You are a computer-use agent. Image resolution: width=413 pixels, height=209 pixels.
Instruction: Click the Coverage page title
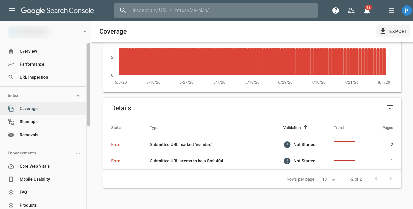(x=113, y=32)
